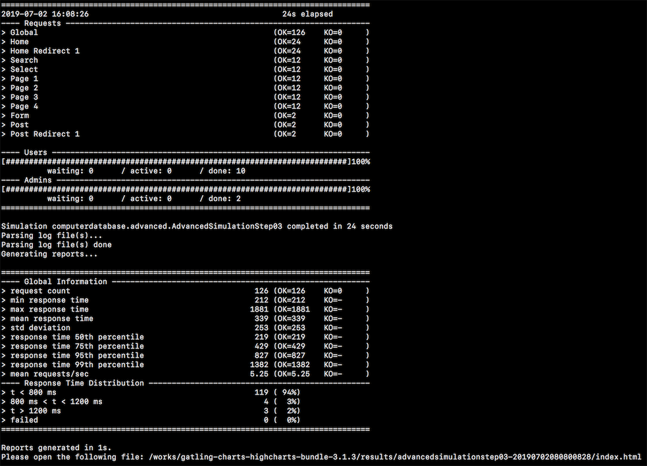647x466 pixels.
Task: Select the 99th percentile response time row
Action: coord(185,364)
